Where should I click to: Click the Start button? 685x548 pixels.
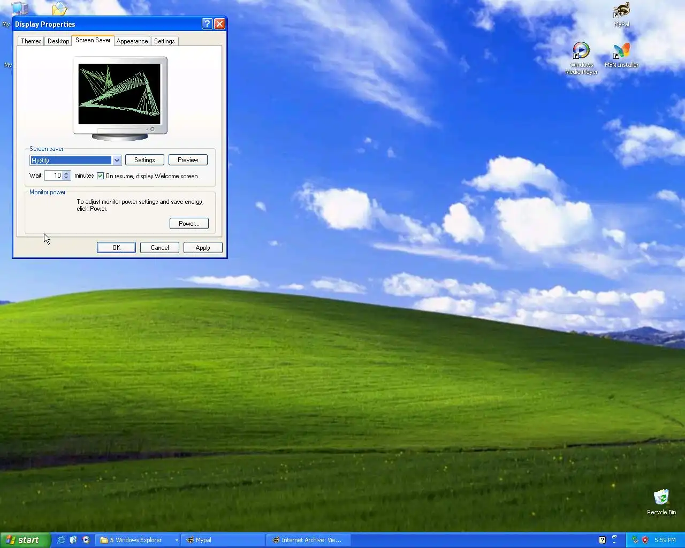[25, 540]
